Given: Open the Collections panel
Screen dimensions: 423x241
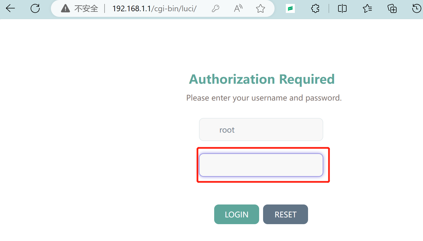Looking at the screenshot, I should (x=392, y=9).
